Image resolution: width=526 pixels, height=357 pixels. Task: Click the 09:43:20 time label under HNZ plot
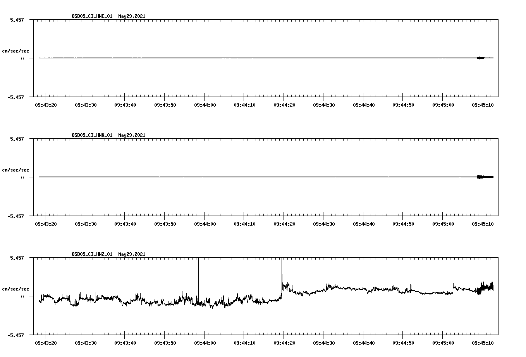click(45, 343)
